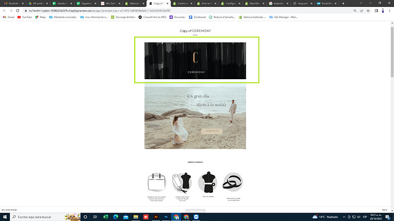Close the Copy of CEREMONY tab
The image size is (394, 221).
pyautogui.click(x=167, y=3)
